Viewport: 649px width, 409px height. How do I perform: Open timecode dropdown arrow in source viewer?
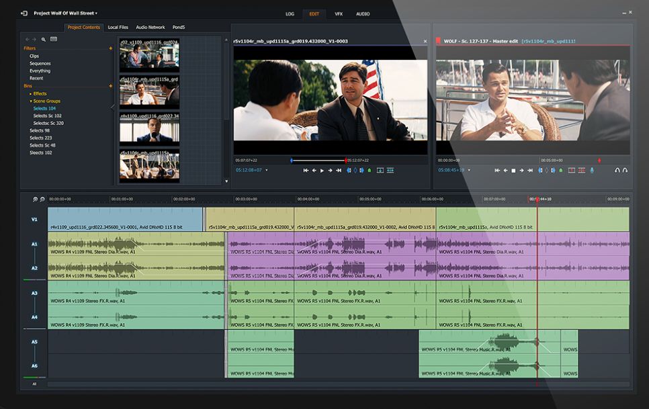(266, 171)
